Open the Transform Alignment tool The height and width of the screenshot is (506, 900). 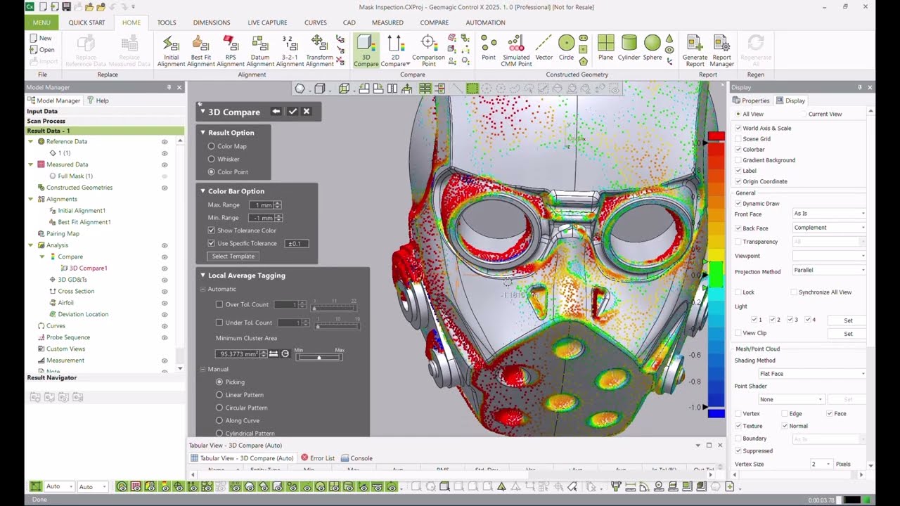[x=319, y=51]
